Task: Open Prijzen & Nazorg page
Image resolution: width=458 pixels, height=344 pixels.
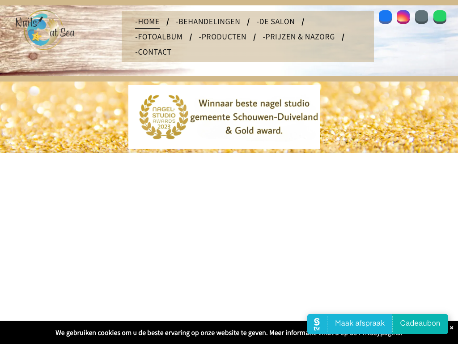Action: click(x=299, y=37)
